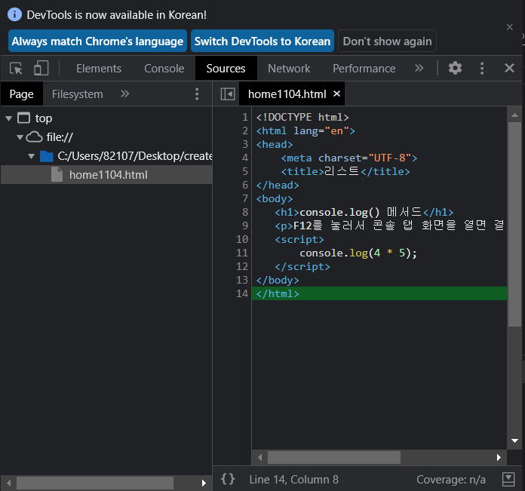Click line number 1 in gutter

244,117
